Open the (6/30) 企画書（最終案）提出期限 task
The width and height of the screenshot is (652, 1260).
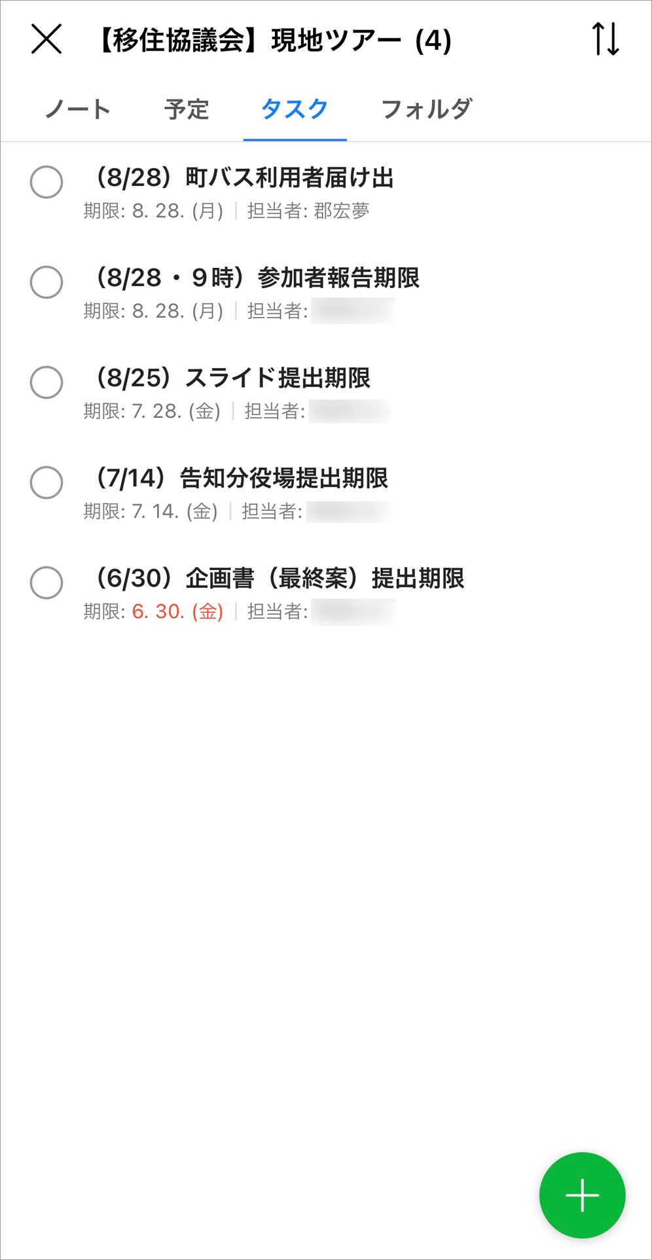coord(280,579)
